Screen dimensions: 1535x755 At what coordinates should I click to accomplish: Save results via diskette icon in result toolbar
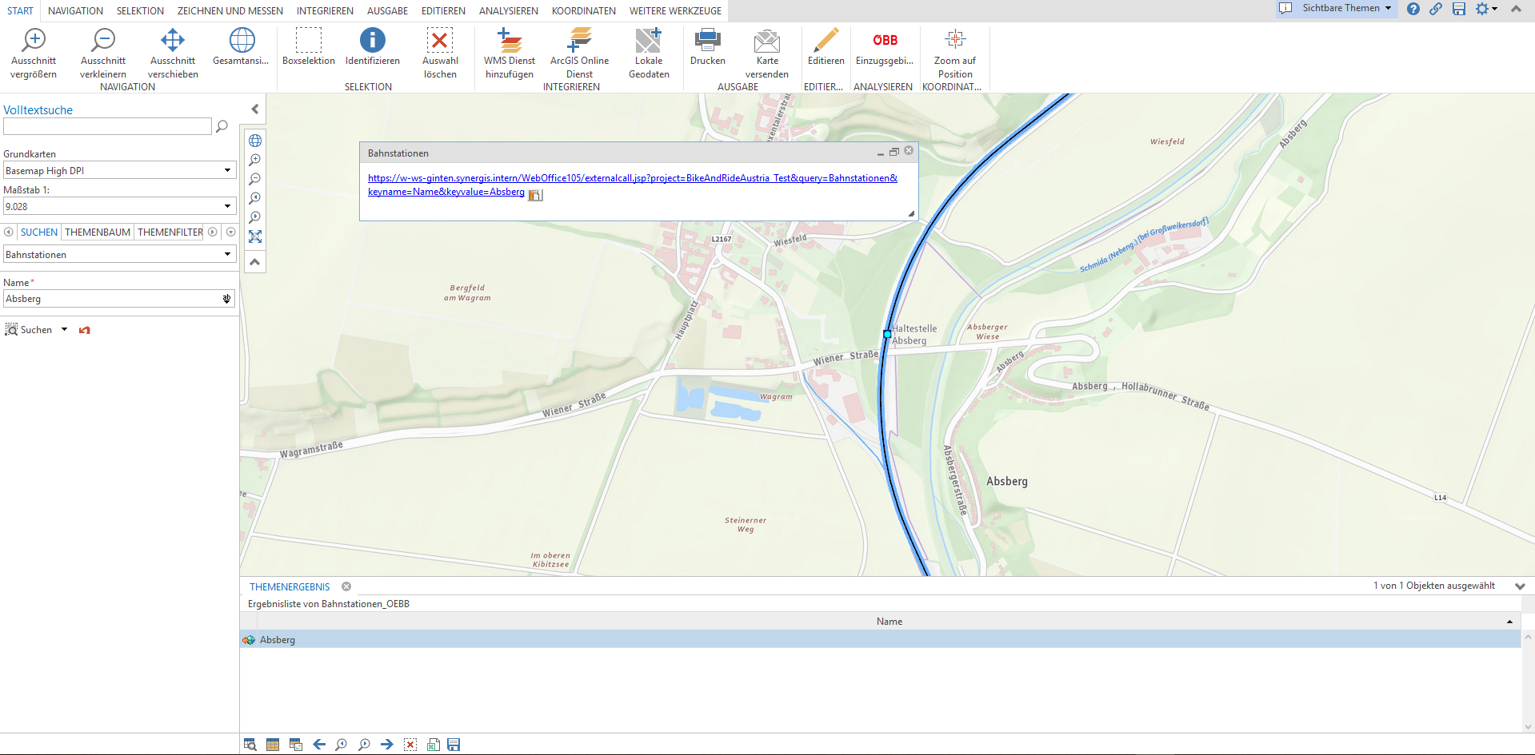click(x=454, y=744)
